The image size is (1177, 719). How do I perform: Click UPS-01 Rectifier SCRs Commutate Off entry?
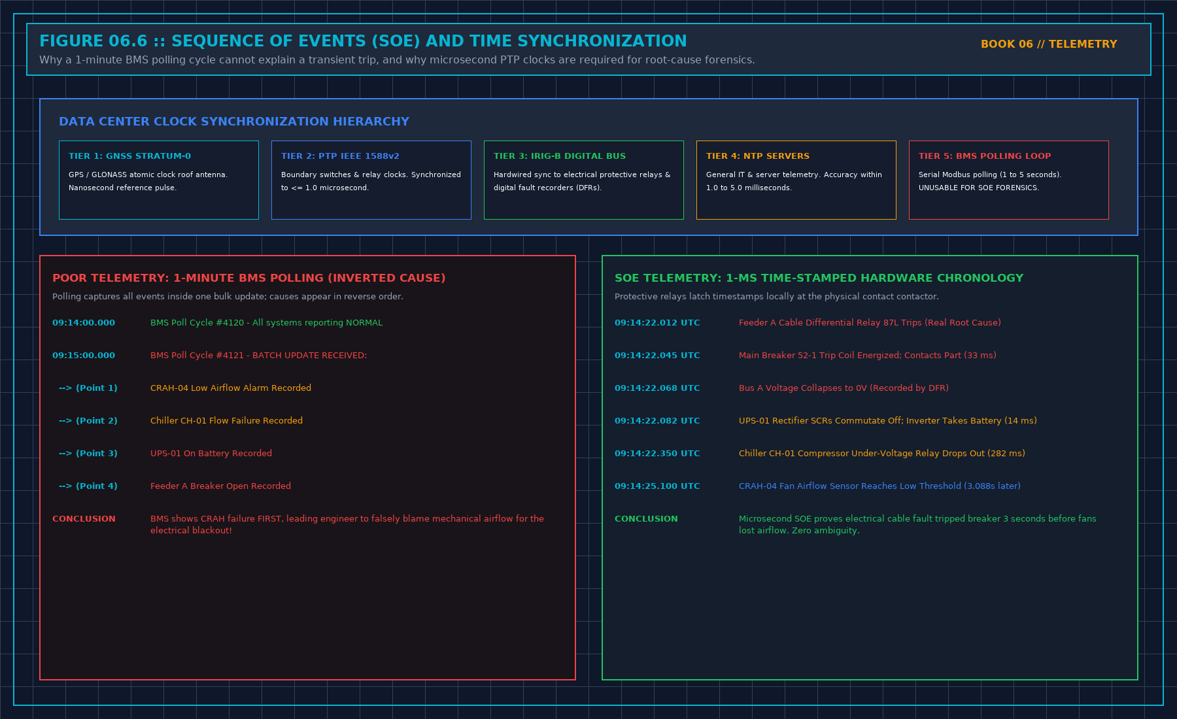point(888,421)
